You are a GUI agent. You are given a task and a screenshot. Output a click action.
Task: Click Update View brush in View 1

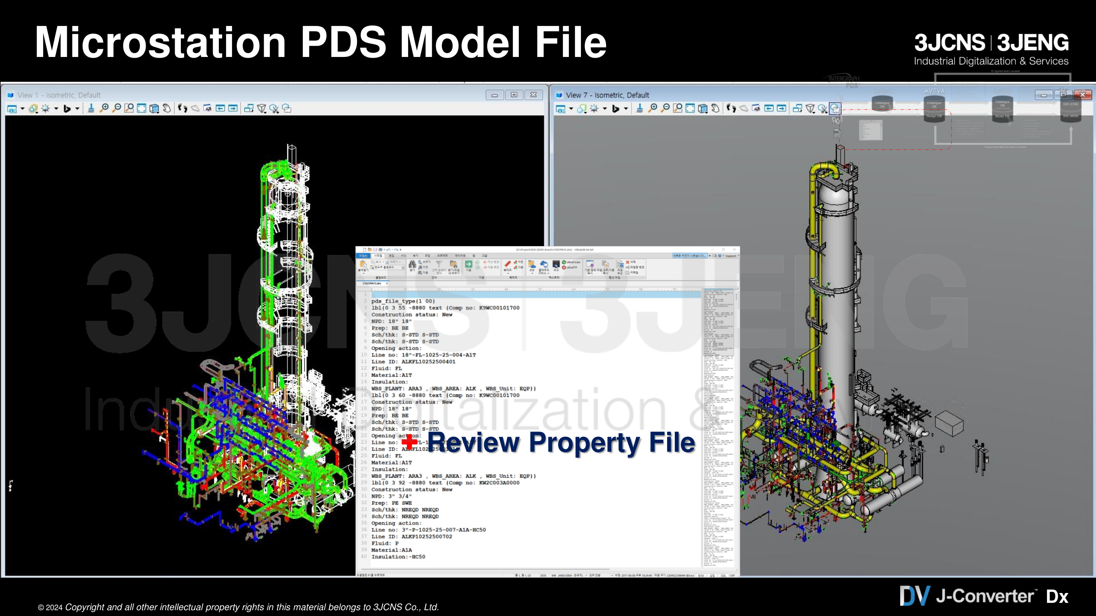[91, 109]
